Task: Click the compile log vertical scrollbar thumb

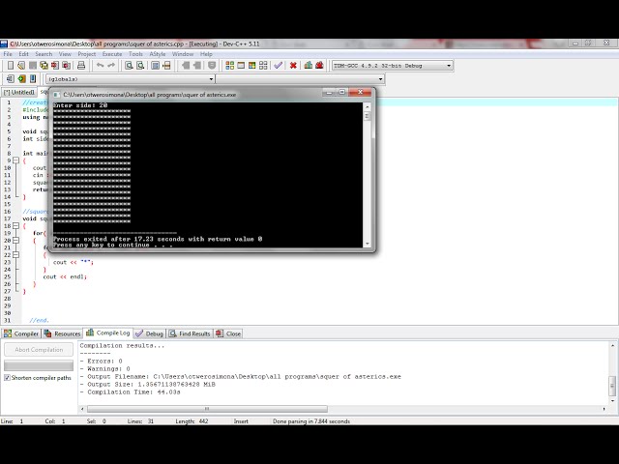Action: (x=612, y=386)
